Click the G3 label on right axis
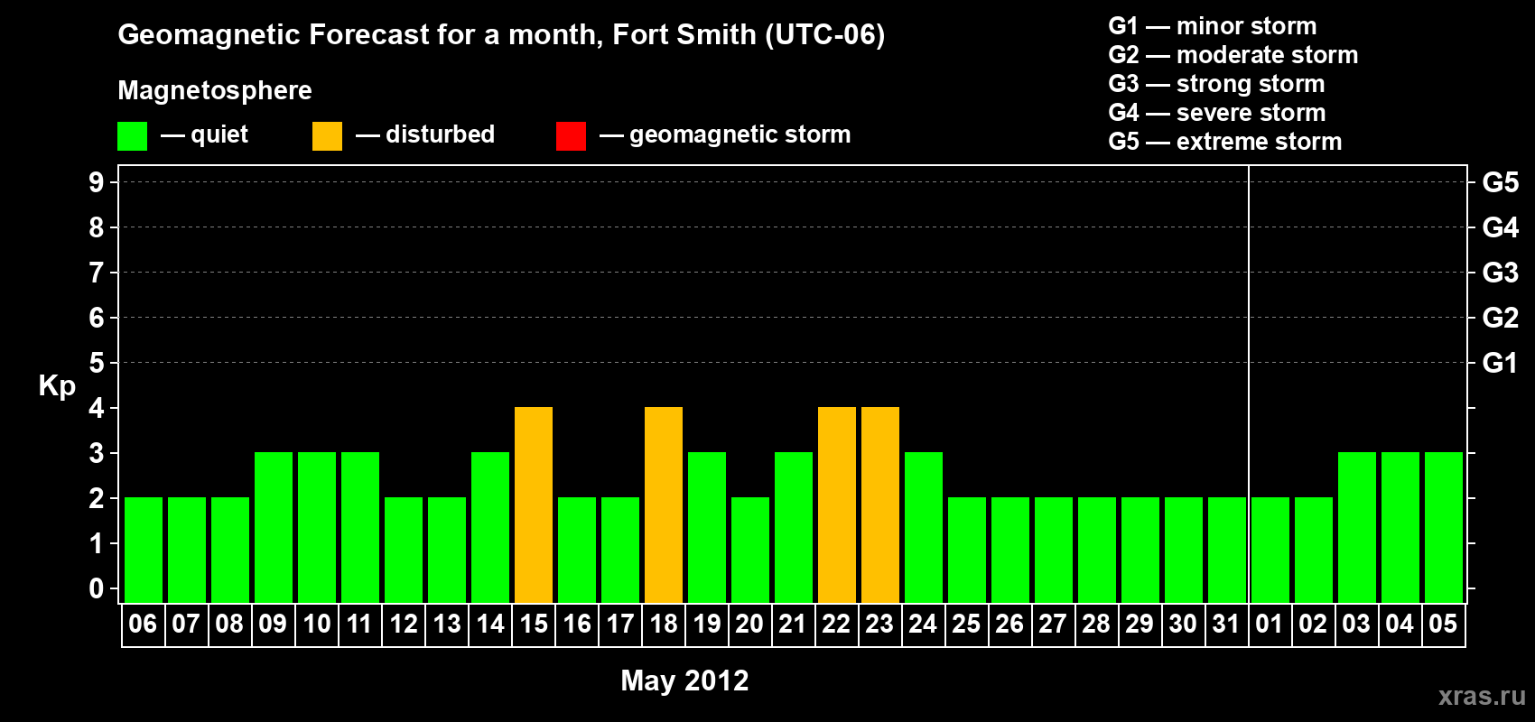1535x722 pixels. [x=1500, y=273]
